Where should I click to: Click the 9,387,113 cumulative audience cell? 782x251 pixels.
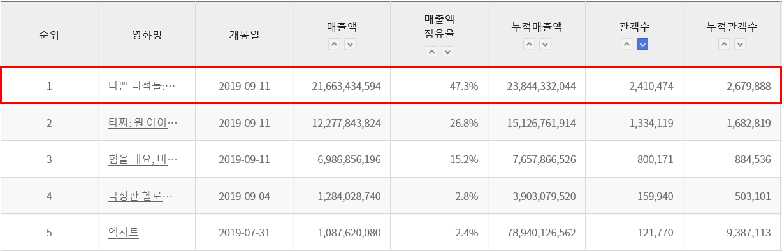[x=732, y=233]
